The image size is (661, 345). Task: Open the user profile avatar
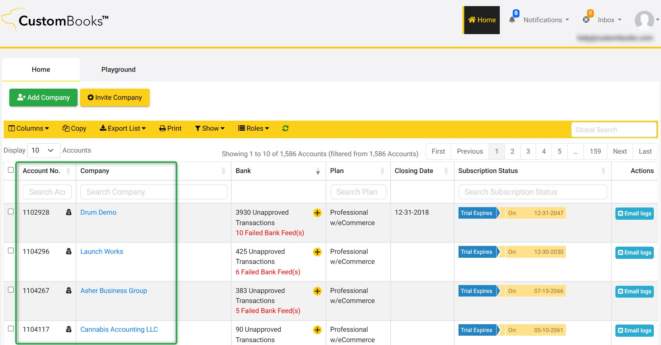click(644, 20)
